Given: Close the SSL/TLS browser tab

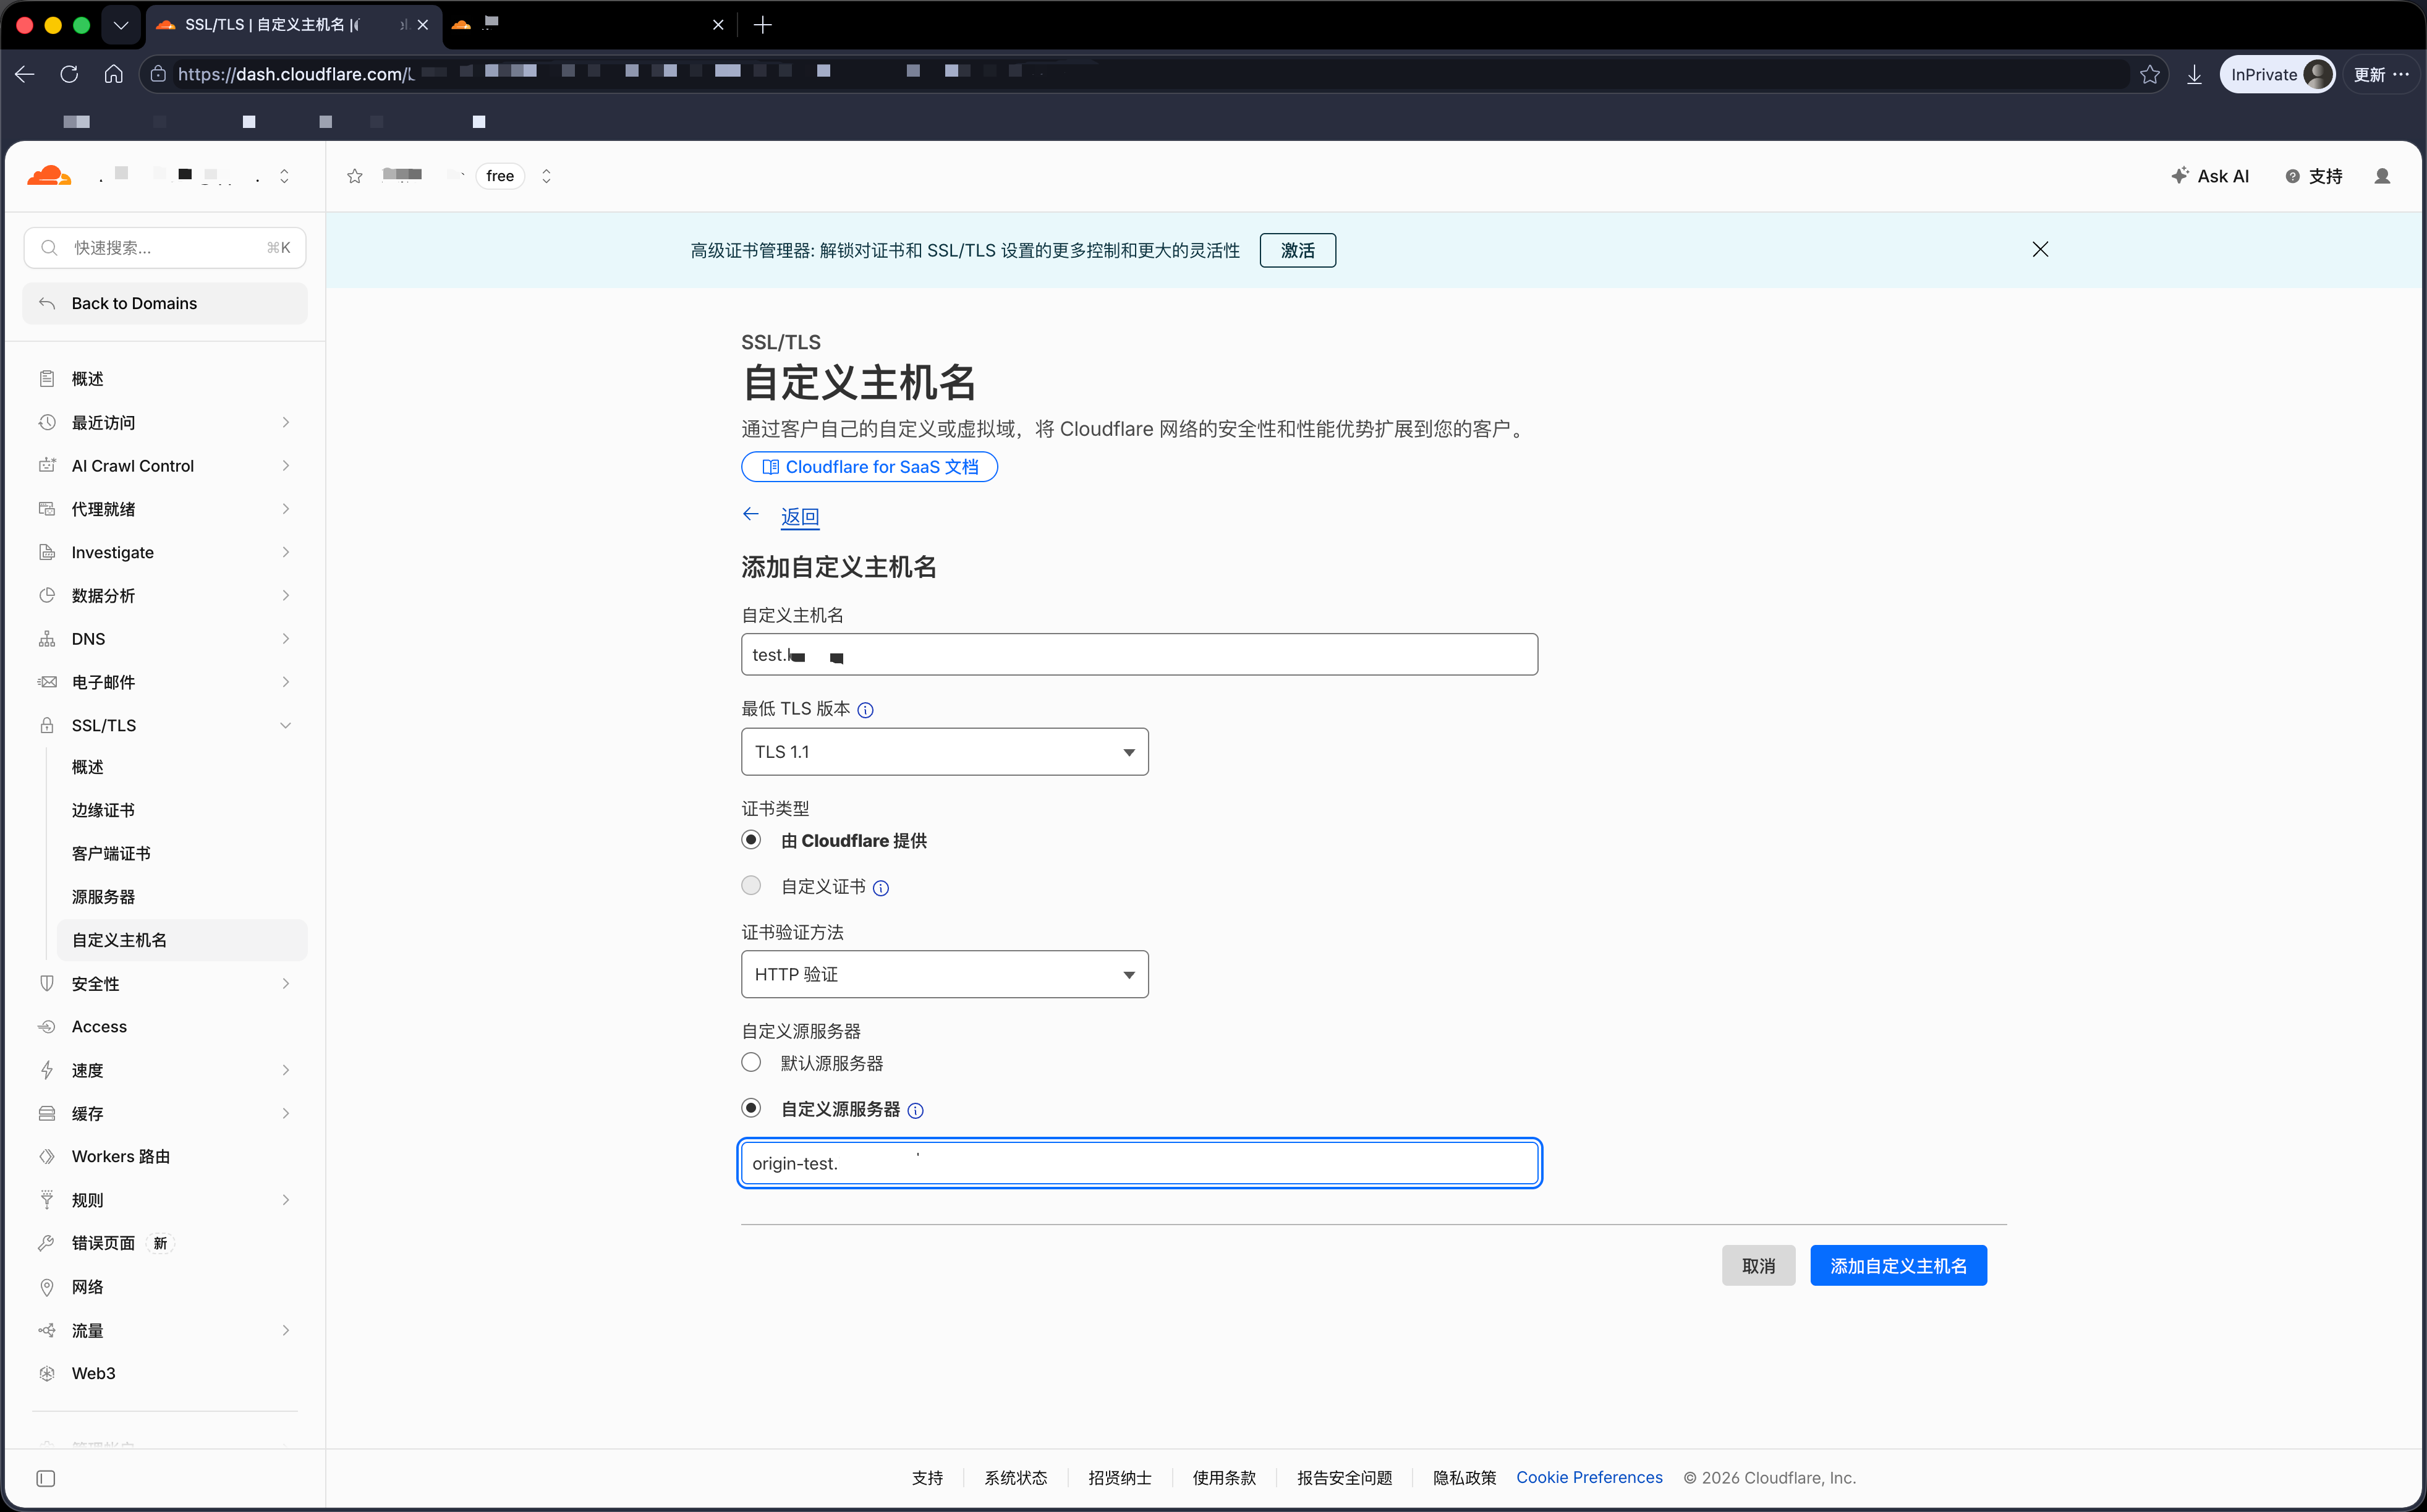Looking at the screenshot, I should (423, 25).
